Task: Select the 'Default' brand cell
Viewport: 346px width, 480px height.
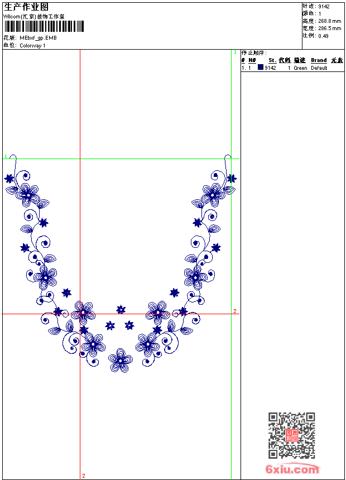Action: tap(319, 68)
